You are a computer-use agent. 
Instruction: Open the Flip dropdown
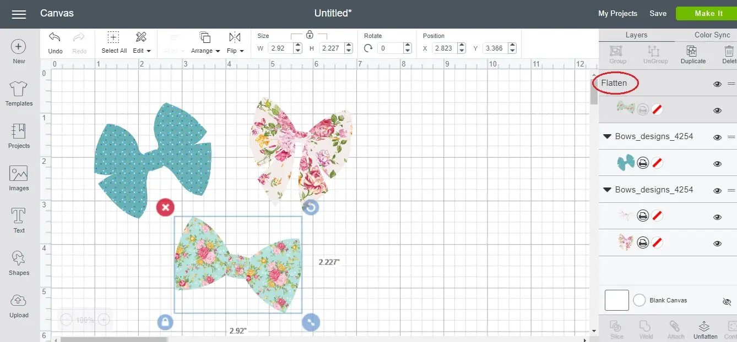coord(235,42)
